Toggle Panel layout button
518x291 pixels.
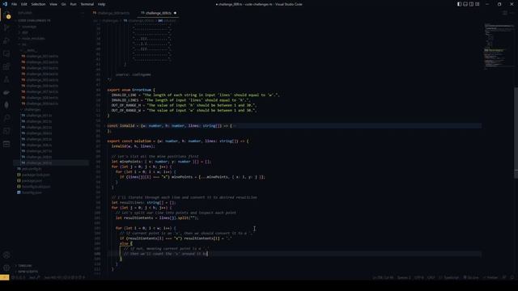465,4
